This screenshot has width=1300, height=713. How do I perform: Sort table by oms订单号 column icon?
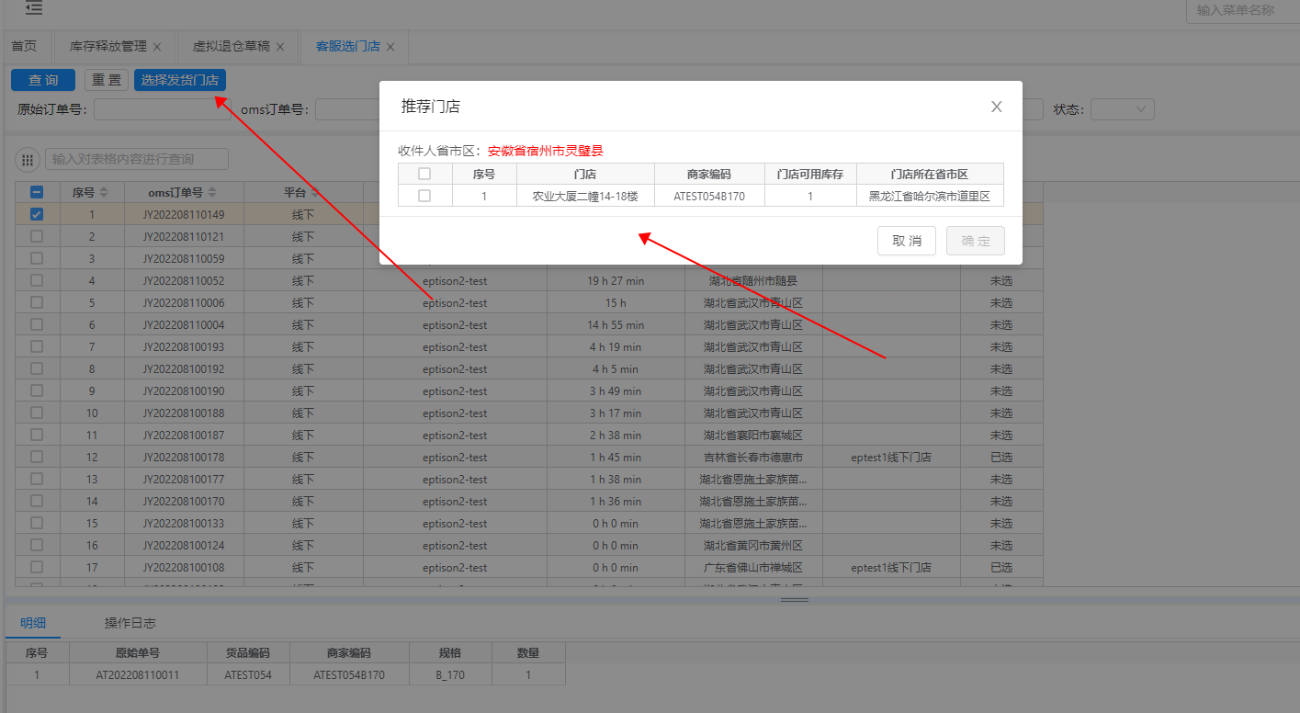pyautogui.click(x=212, y=193)
